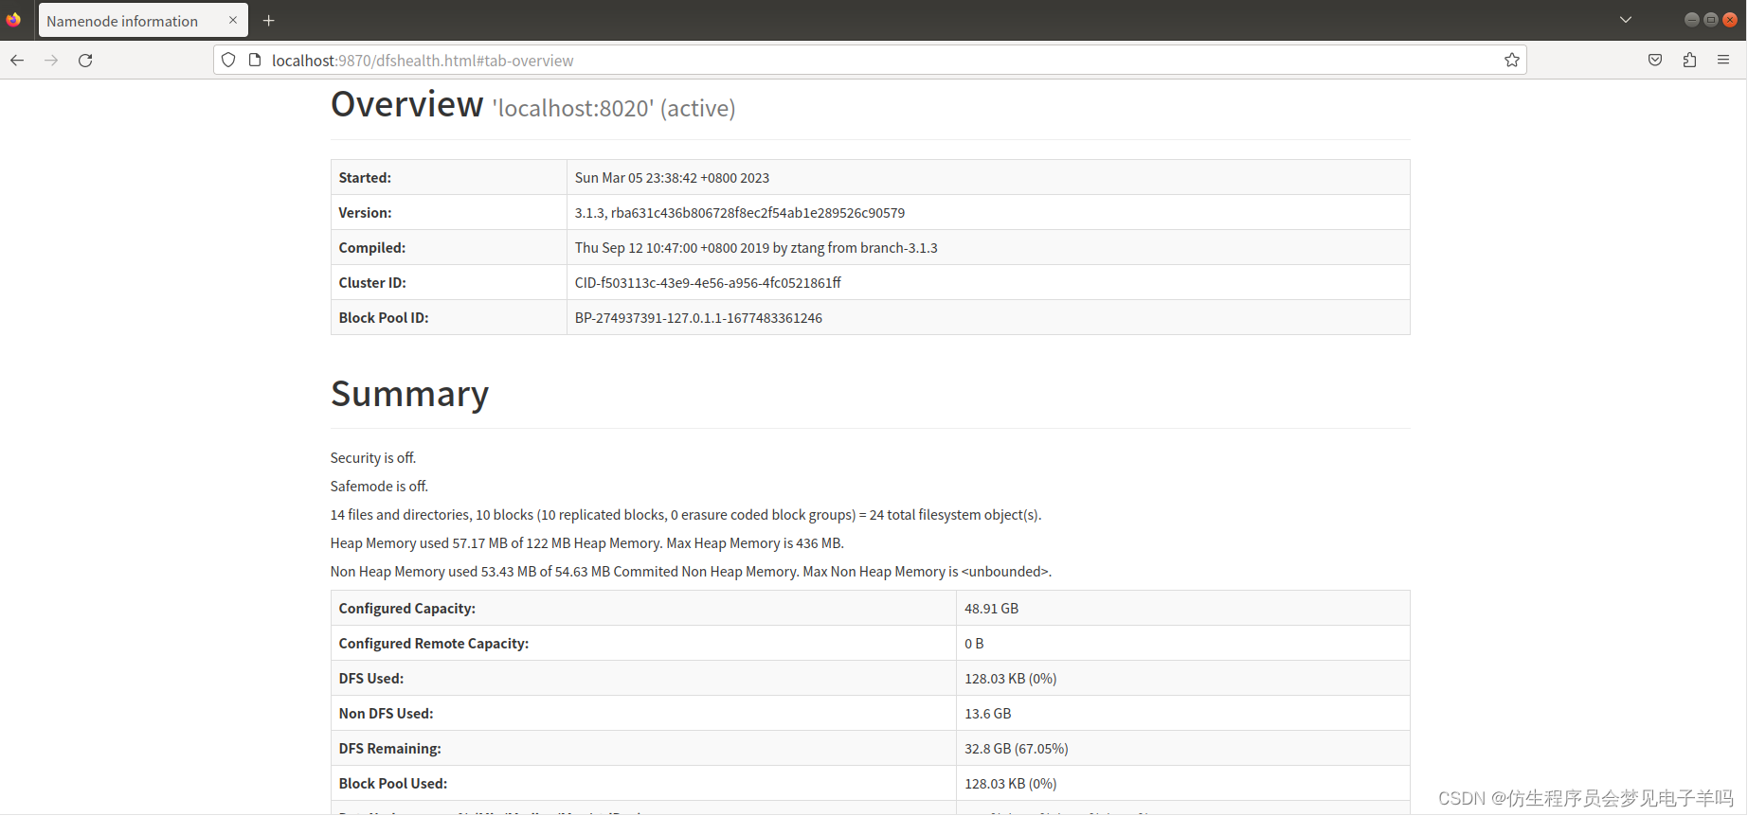Click the Block Pool Used: label
1748x816 pixels.
point(393,784)
